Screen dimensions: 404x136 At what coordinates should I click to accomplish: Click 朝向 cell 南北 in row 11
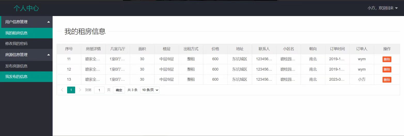[313, 59]
